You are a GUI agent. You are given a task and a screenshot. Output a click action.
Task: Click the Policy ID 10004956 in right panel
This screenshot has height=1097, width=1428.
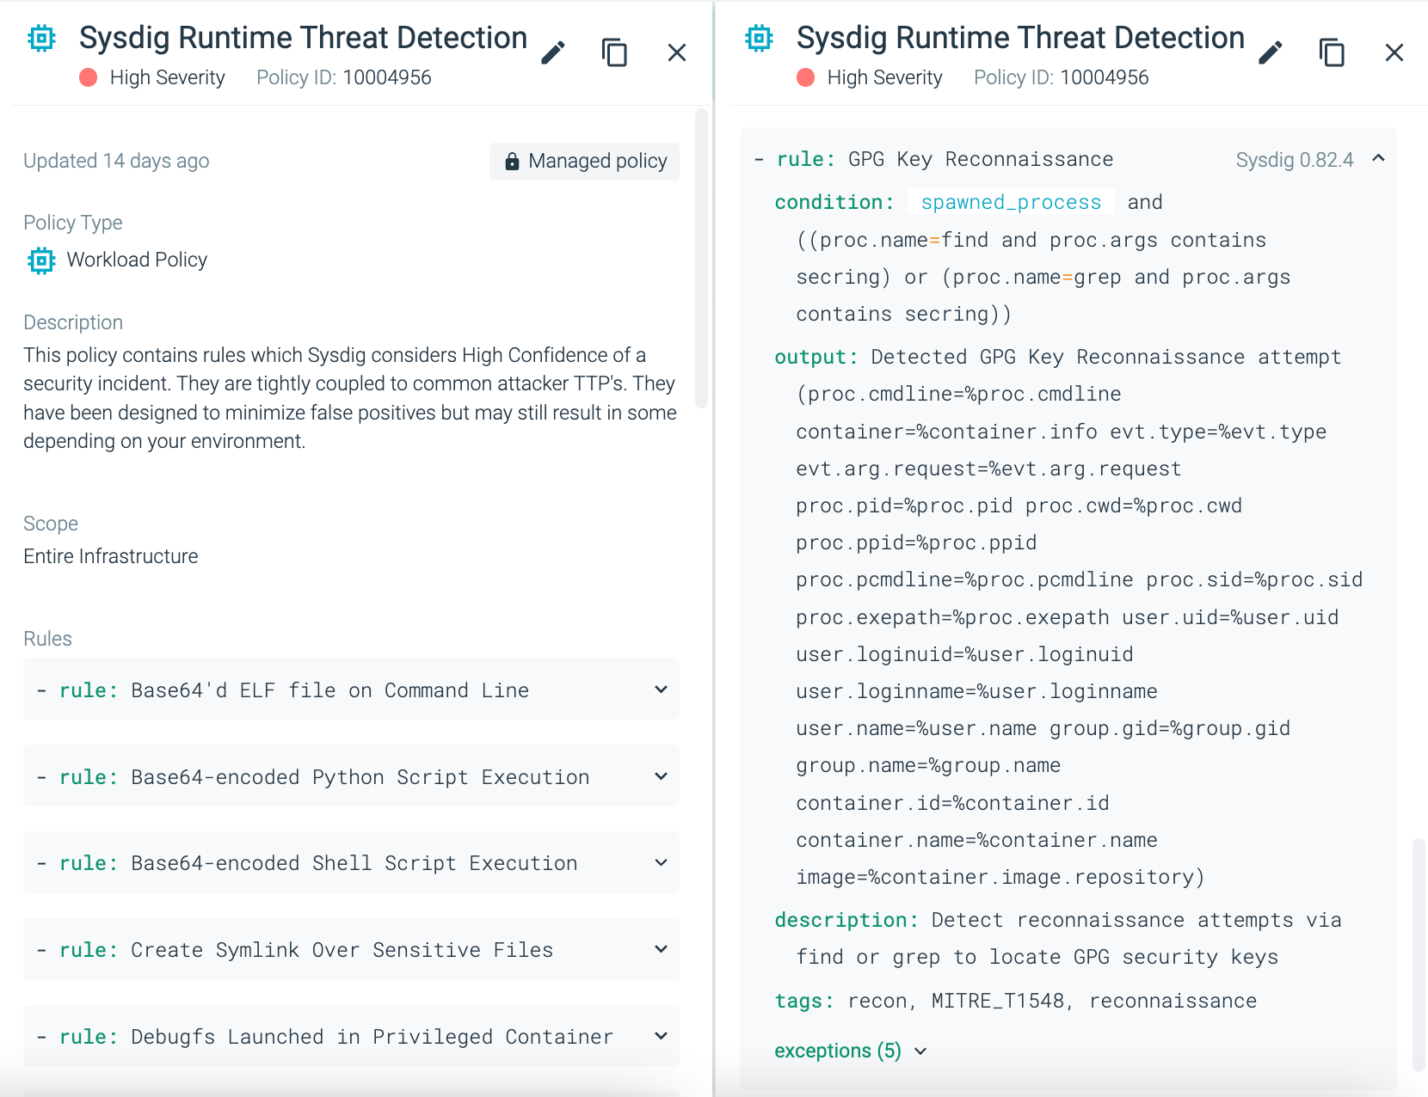[x=1062, y=78]
